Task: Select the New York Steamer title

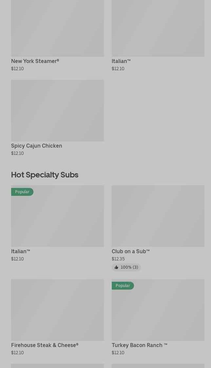Action: (x=35, y=61)
